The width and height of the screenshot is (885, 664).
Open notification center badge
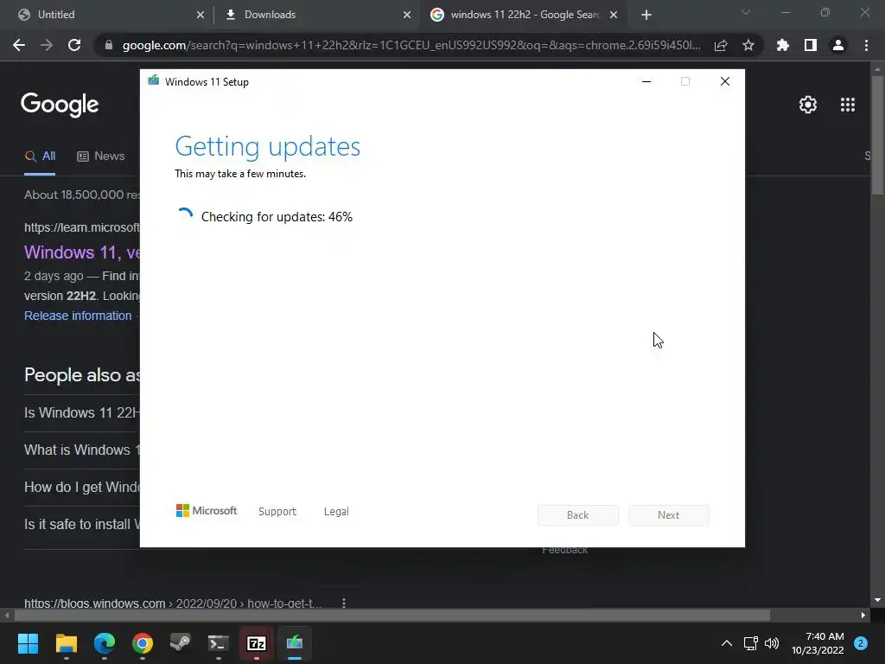tap(861, 643)
